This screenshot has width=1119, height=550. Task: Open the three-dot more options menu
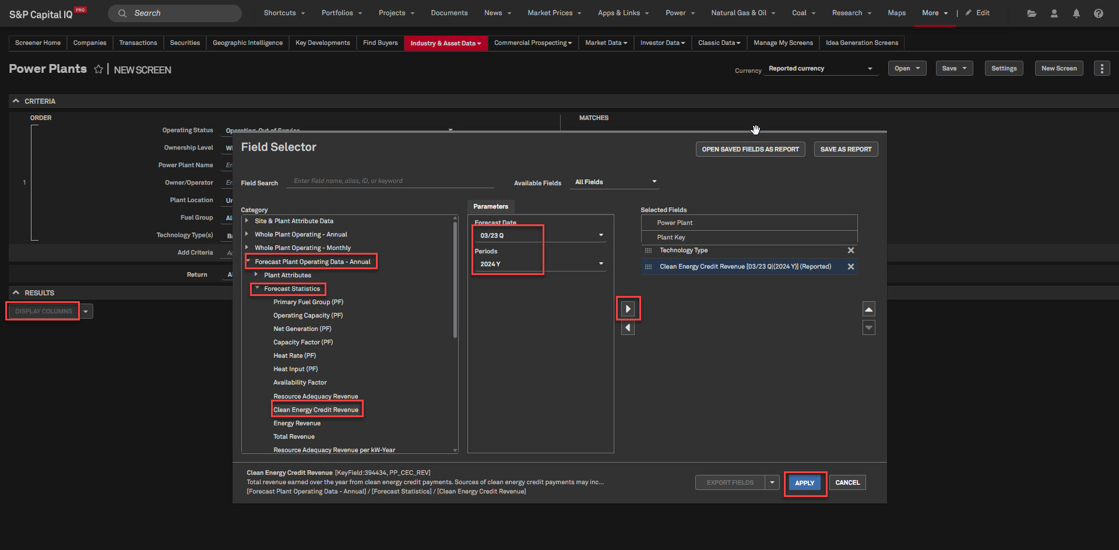1102,69
